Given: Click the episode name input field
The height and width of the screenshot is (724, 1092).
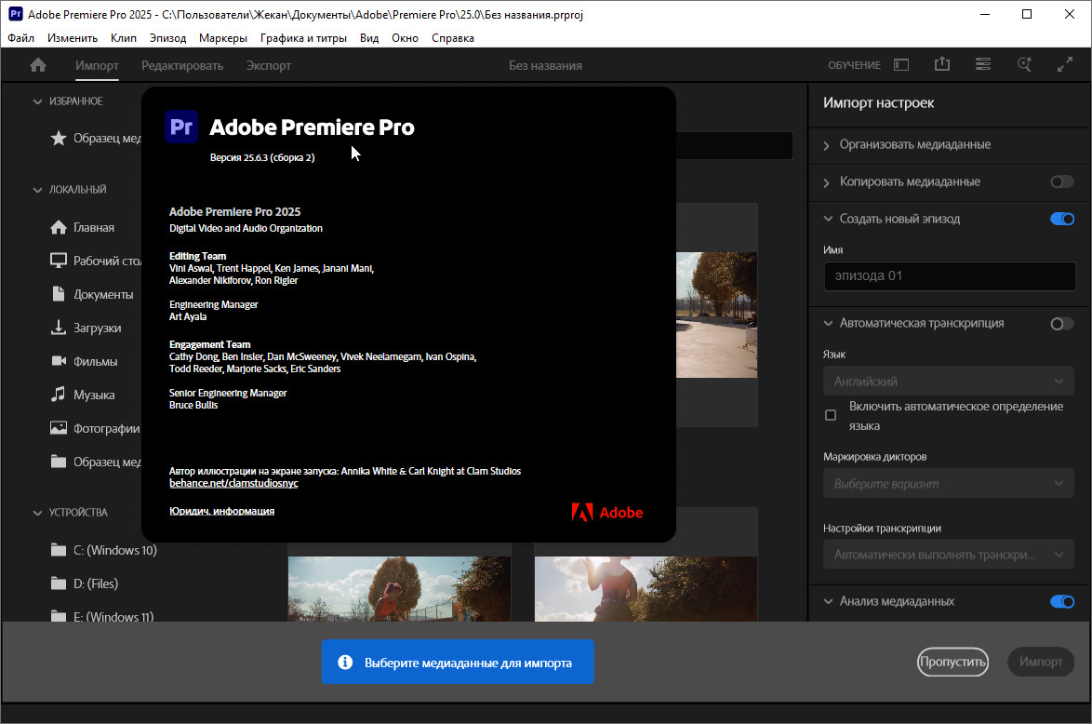Looking at the screenshot, I should [949, 275].
